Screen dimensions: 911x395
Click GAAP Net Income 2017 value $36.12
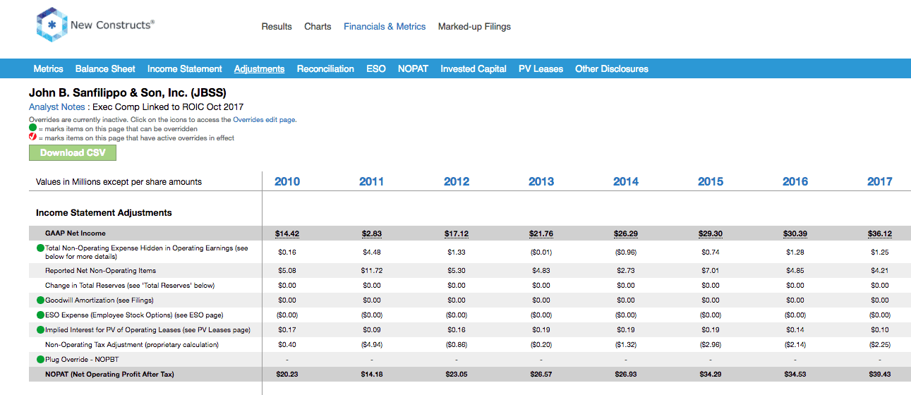click(x=880, y=233)
